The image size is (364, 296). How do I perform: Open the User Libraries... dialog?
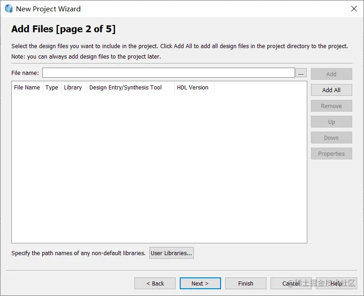(x=171, y=253)
